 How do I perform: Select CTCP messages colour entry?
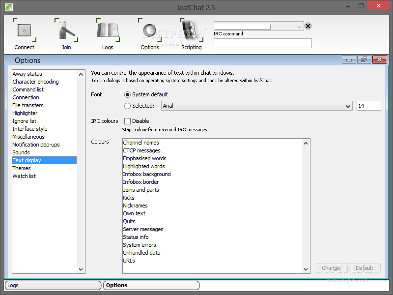pos(212,150)
